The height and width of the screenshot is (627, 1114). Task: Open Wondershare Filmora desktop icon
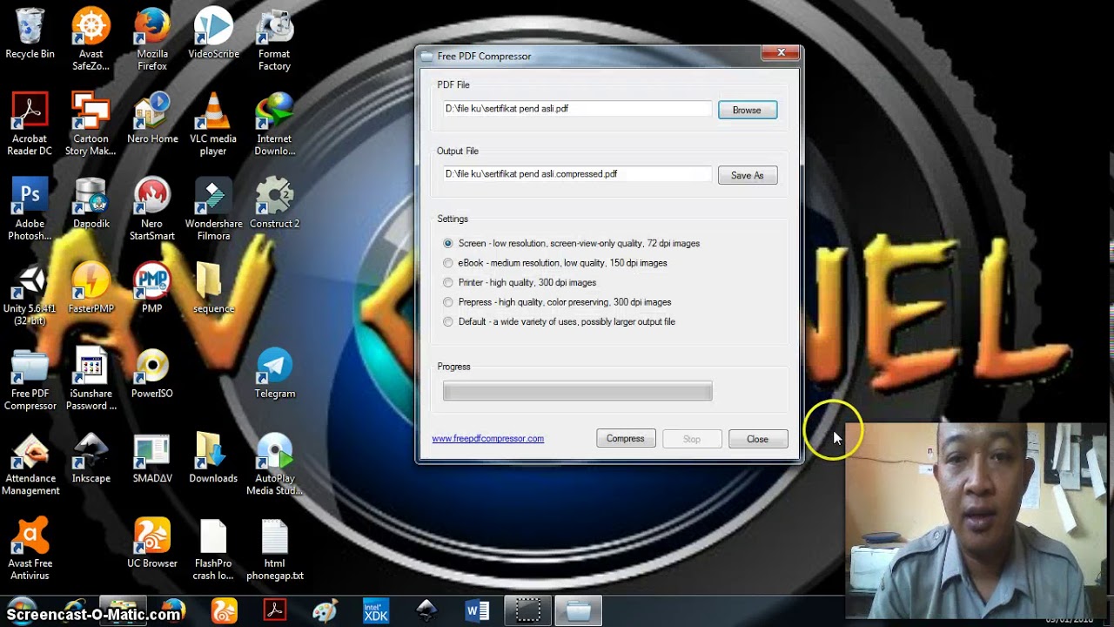coord(213,209)
